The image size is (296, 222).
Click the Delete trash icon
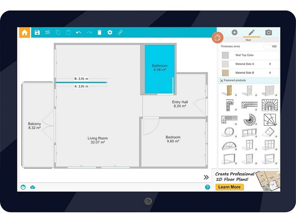99,33
